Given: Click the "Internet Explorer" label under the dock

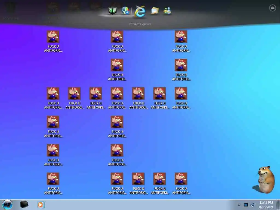Looking at the screenshot, I should (140, 24).
